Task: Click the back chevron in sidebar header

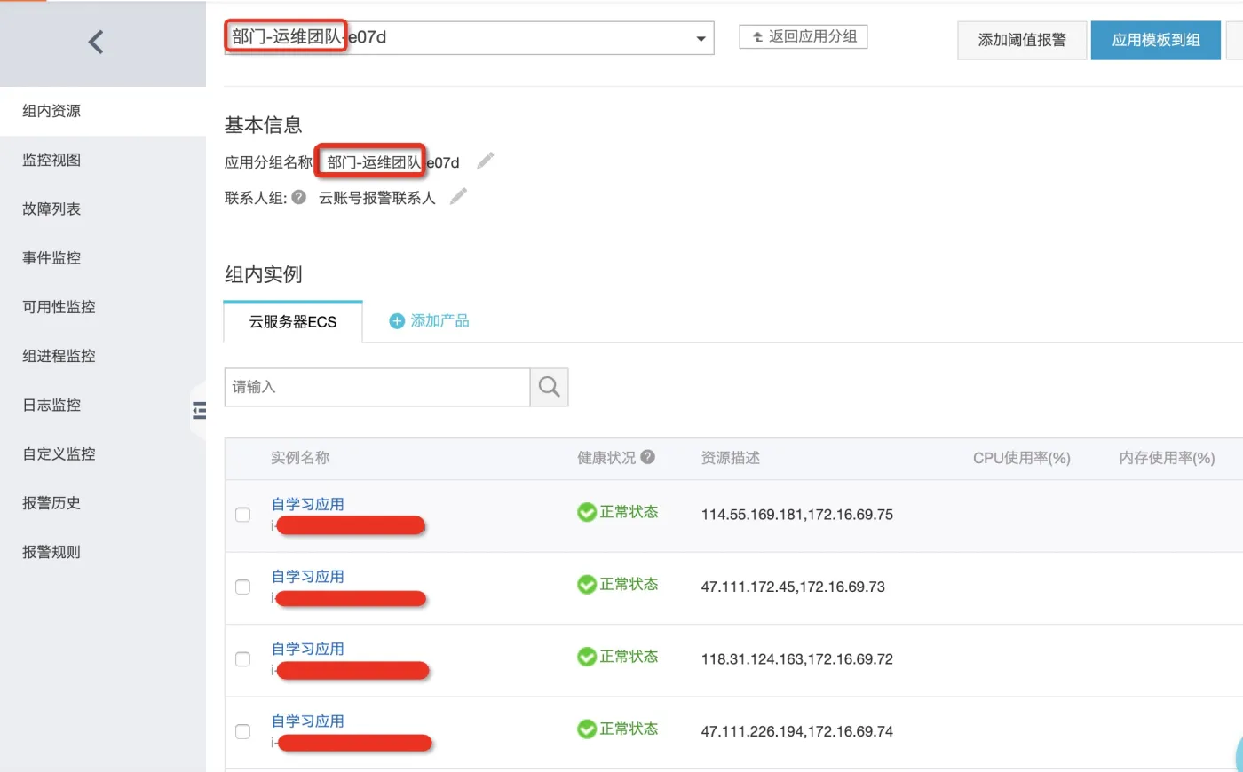Action: 96,42
